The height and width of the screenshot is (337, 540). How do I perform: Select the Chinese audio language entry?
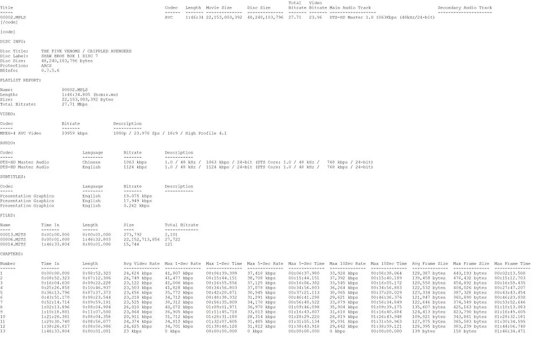[91, 162]
